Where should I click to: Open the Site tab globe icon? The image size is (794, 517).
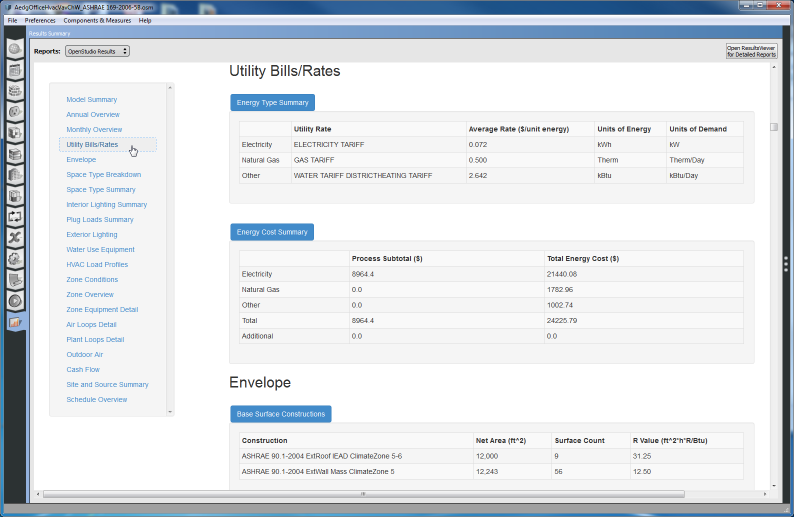(x=15, y=48)
